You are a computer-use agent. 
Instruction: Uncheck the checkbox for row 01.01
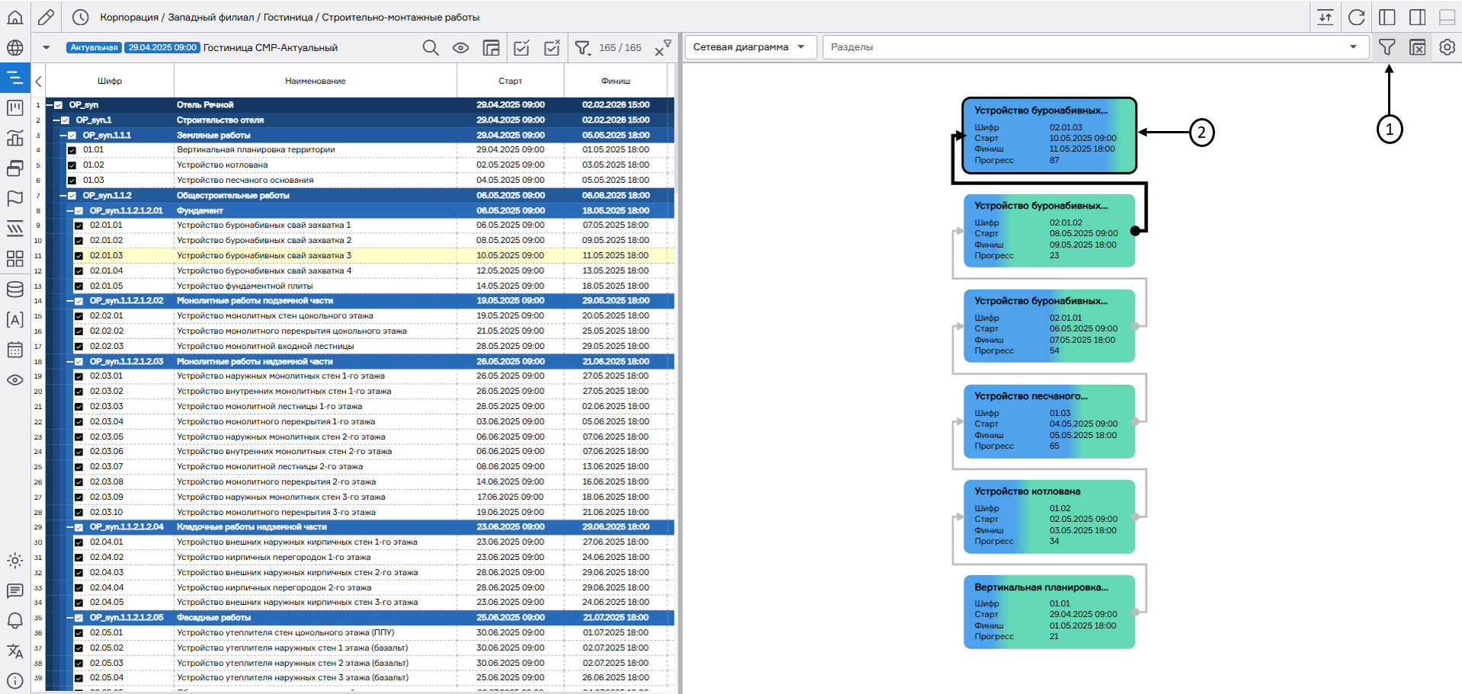(x=72, y=150)
